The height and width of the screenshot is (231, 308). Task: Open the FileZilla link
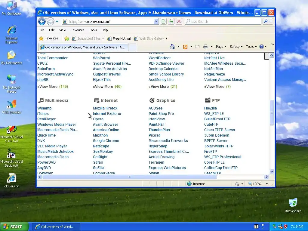coord(210,108)
